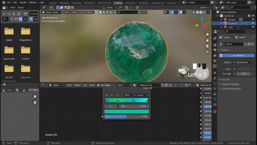The image size is (257, 145).
Task: Open the Blender logo menu
Action: tap(4, 2)
